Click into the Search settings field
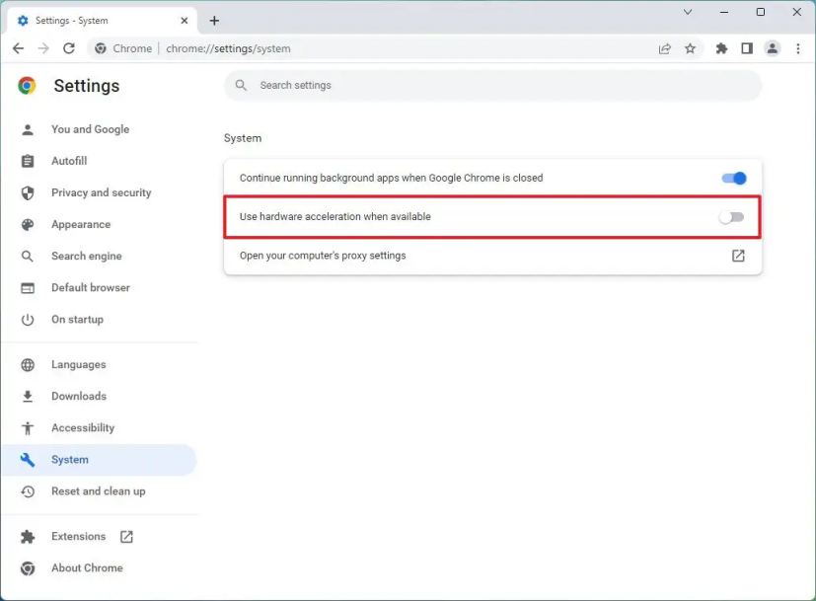This screenshot has width=816, height=601. (x=492, y=85)
